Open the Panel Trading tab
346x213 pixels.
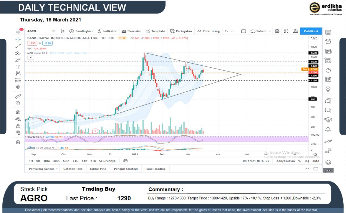pos(155,169)
